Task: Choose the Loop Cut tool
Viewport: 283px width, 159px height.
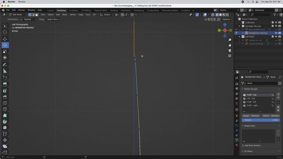Action: coord(5,103)
